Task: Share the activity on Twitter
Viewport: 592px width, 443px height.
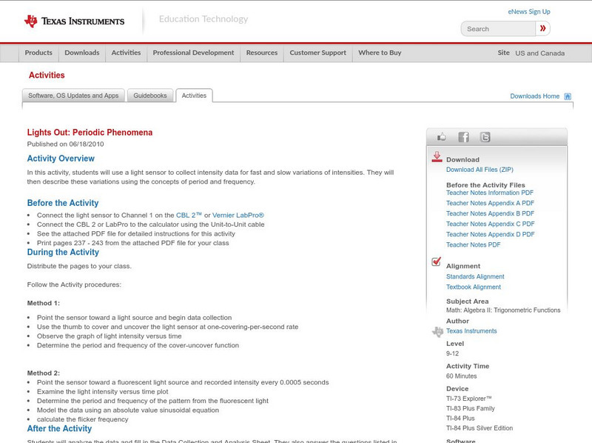Action: [486, 136]
